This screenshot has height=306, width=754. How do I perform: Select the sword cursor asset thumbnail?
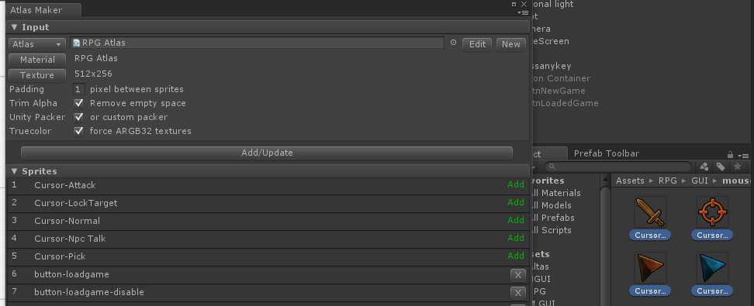click(650, 211)
